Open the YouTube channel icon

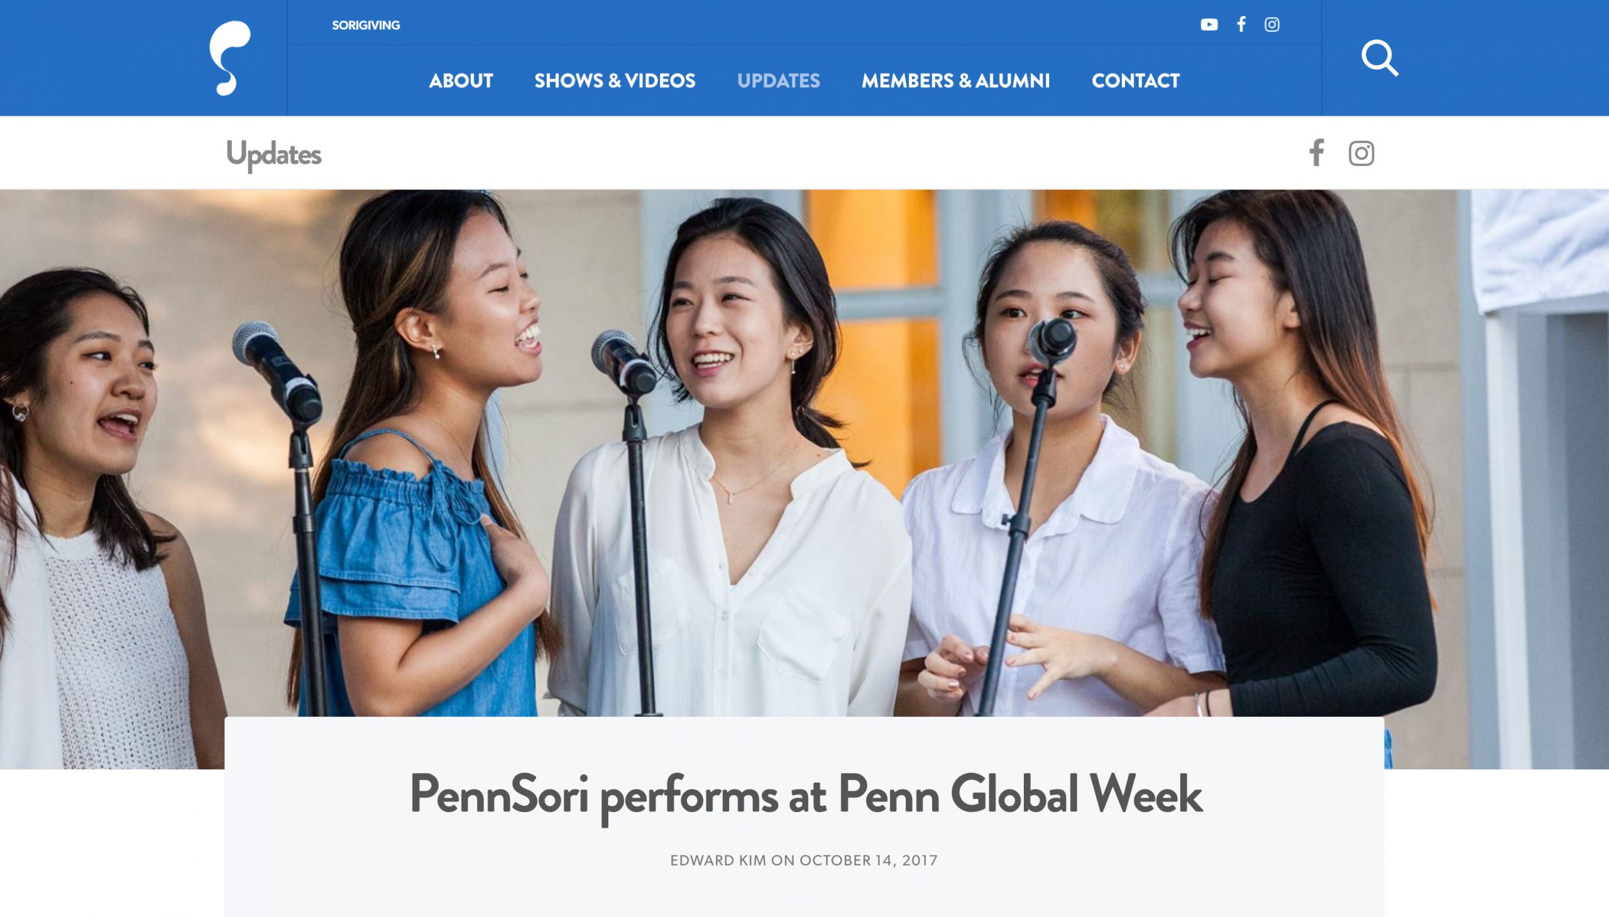1209,24
